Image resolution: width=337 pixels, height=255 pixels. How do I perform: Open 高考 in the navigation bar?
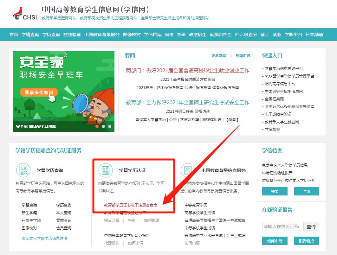point(169,35)
